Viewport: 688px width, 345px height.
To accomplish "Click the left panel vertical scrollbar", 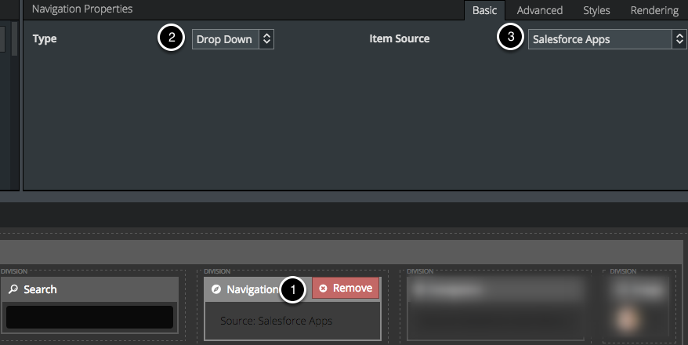I will click(14, 39).
